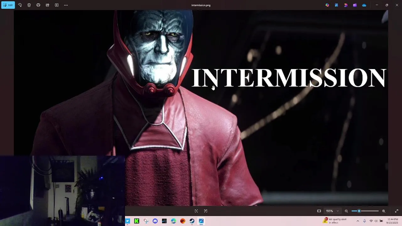
Task: Click the visual search icon in bottom bar
Action: coord(196,211)
